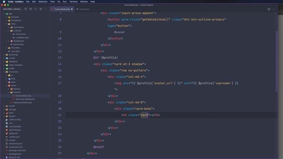Place cursor on the @endif line
Viewport: 283px width, 159px height.
tap(99, 147)
